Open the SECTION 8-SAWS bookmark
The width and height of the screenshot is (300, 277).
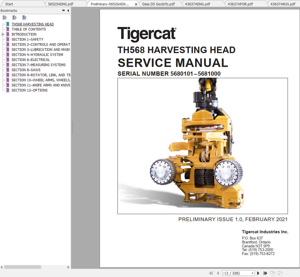pos(26,70)
